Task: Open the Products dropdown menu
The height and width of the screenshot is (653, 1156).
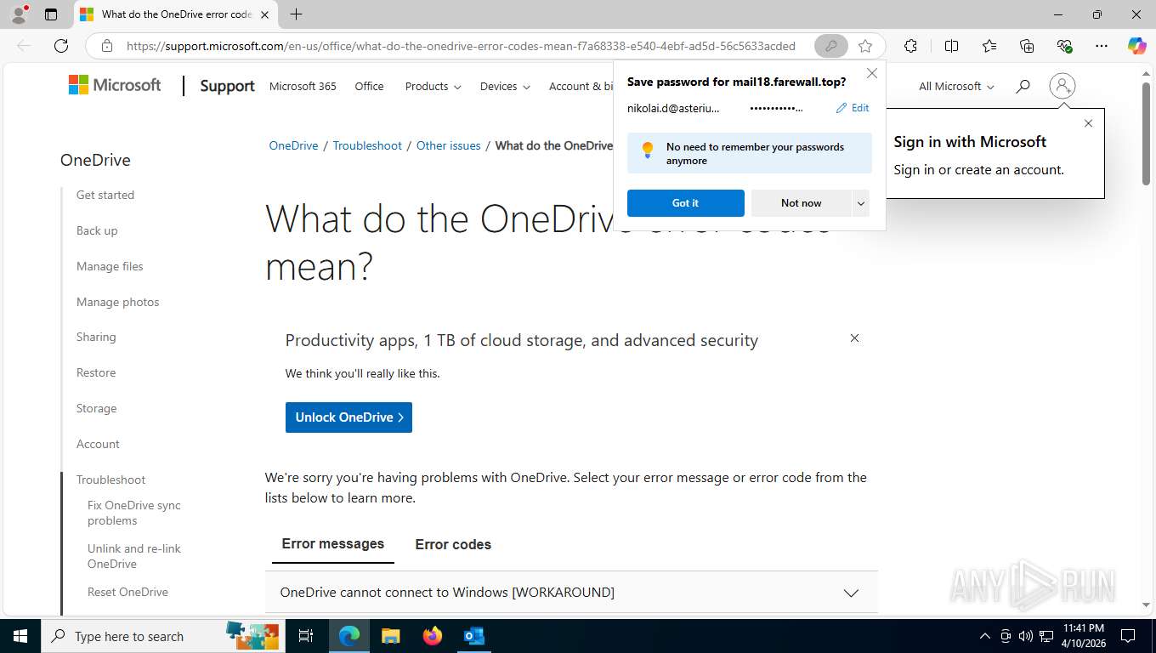Action: click(433, 86)
